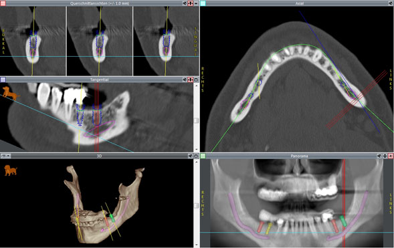Click the Tangential scrollbar down arrow
The image size is (394, 248).
point(196,150)
